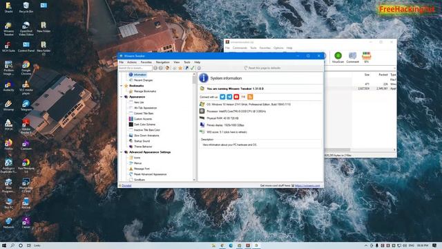Select Custom Accents in the tree
442x249 pixels.
(143, 119)
